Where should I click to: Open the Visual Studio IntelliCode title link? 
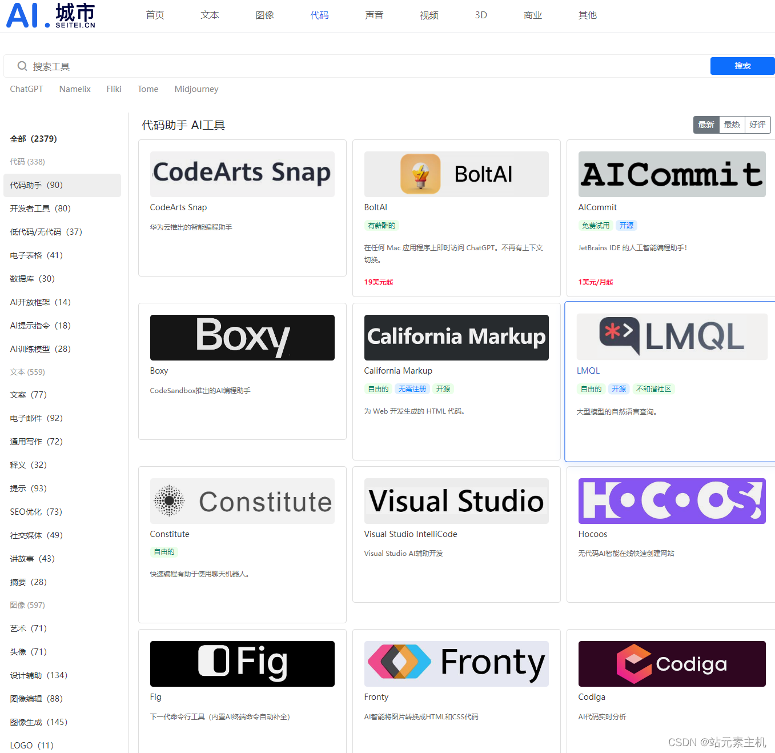pyautogui.click(x=411, y=534)
